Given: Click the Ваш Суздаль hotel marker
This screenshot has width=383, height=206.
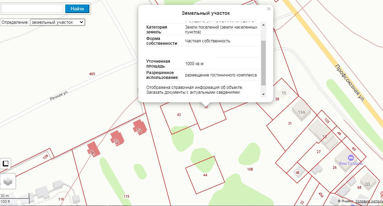Looking at the screenshot, I should coord(351,158).
